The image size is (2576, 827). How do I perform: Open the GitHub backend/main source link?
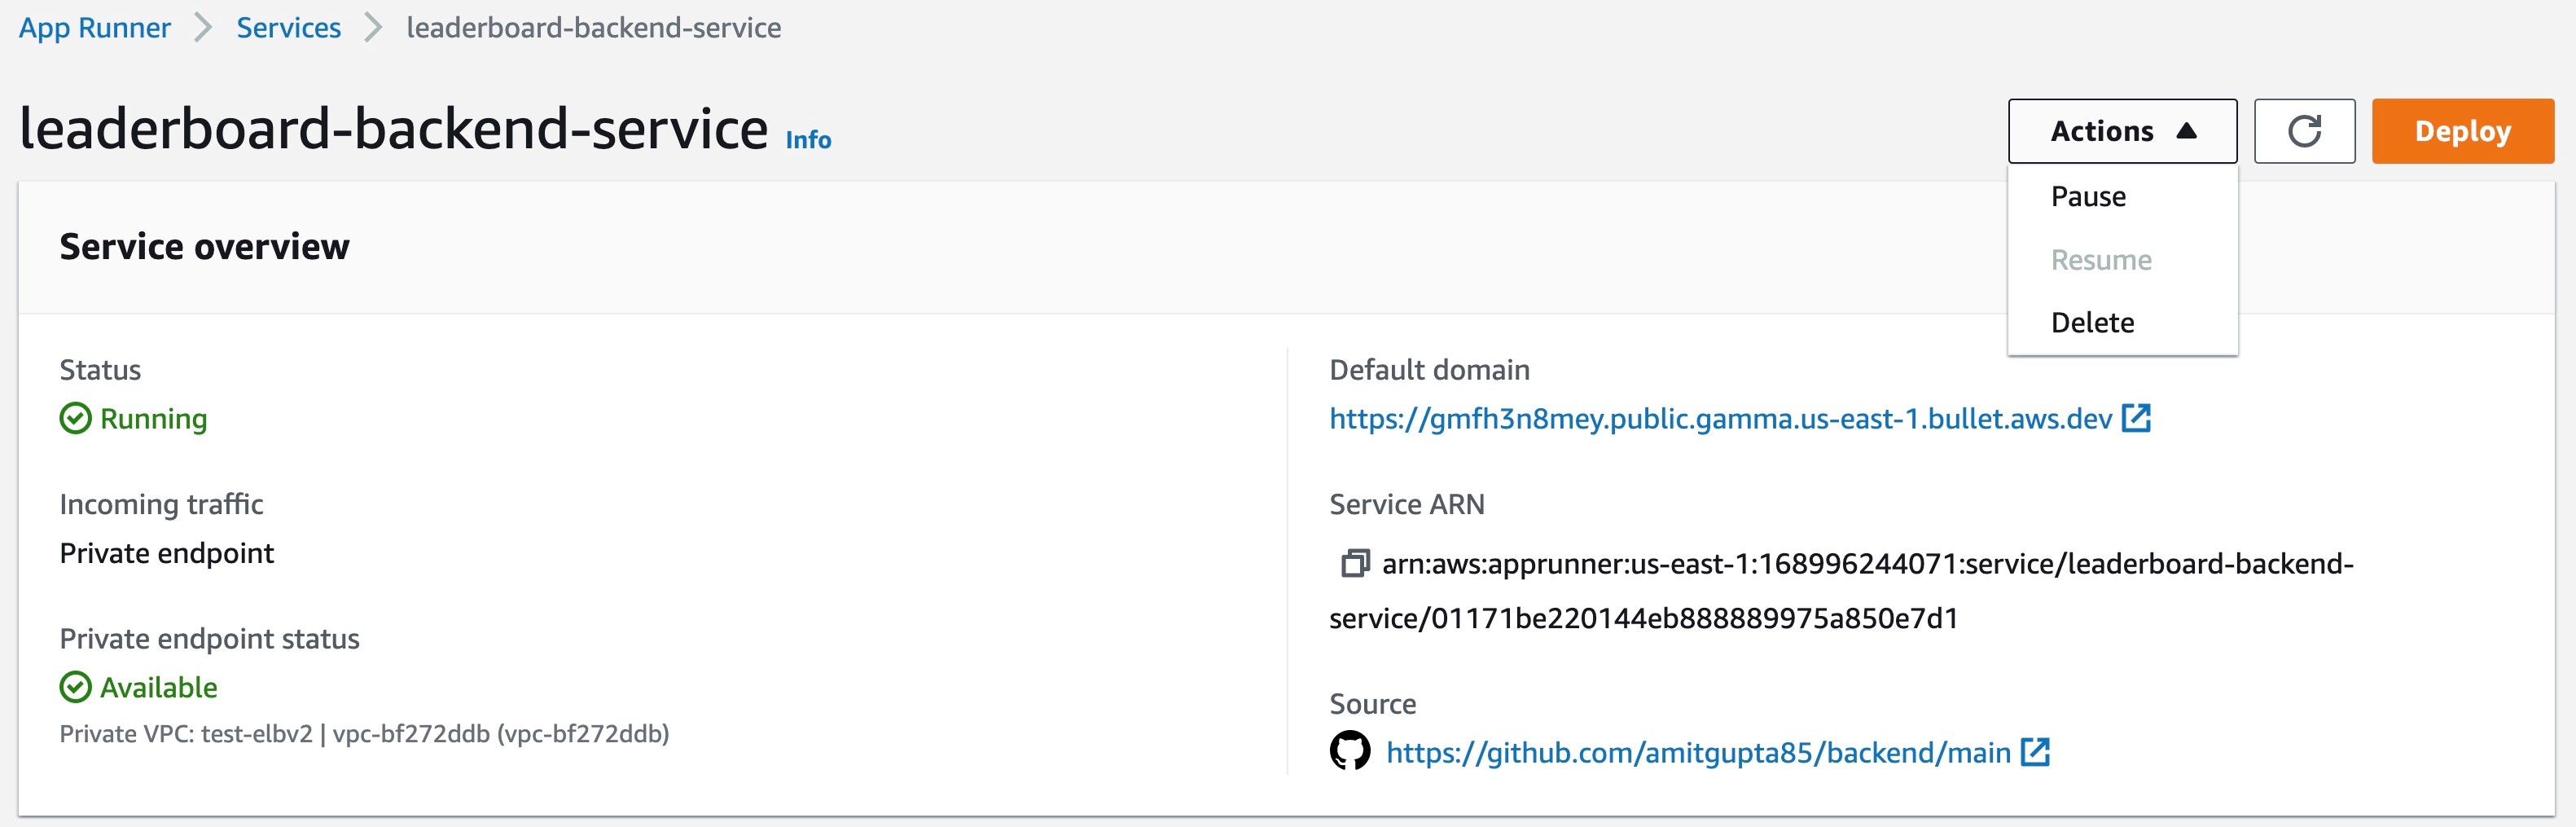tap(1698, 752)
